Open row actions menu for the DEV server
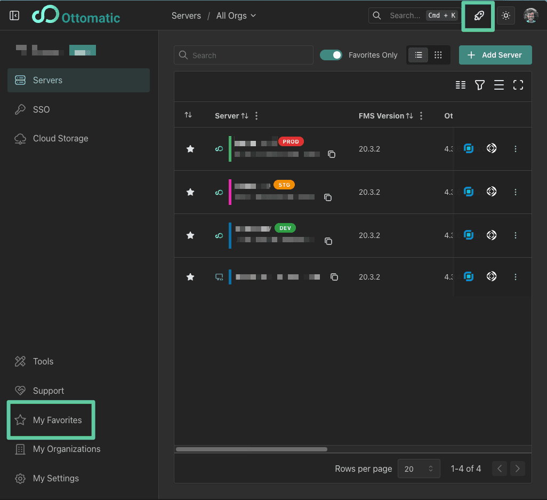Image resolution: width=547 pixels, height=500 pixels. click(x=515, y=235)
